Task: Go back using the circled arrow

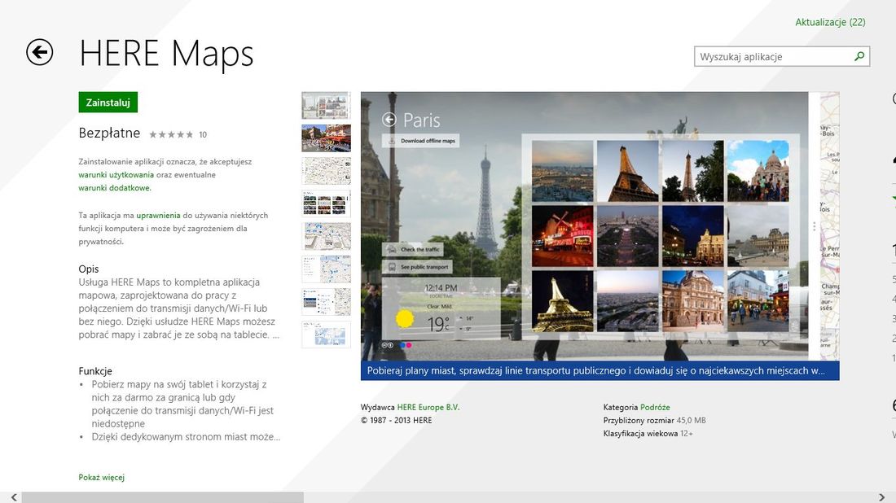Action: tap(39, 53)
